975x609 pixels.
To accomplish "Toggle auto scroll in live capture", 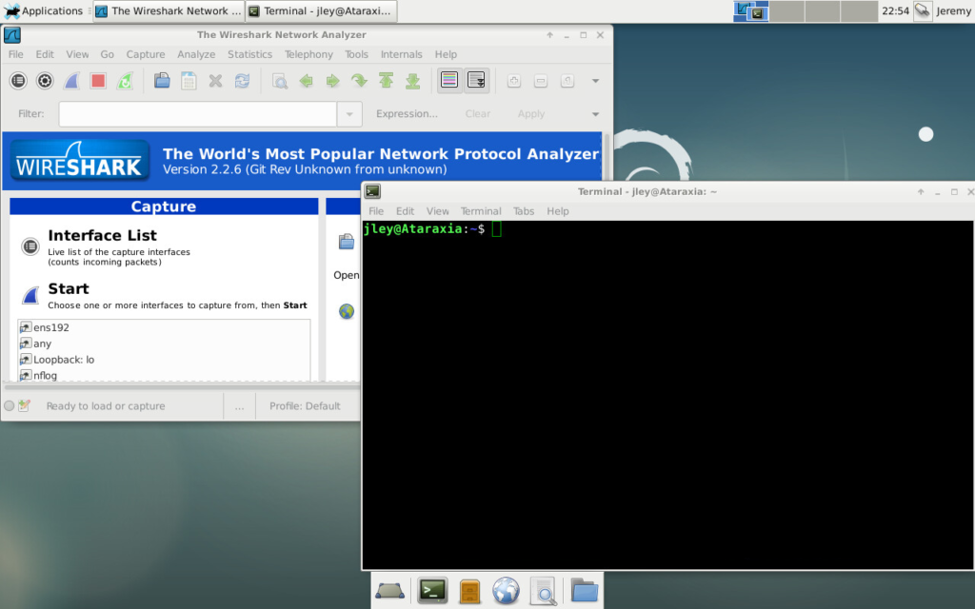I will (x=476, y=80).
